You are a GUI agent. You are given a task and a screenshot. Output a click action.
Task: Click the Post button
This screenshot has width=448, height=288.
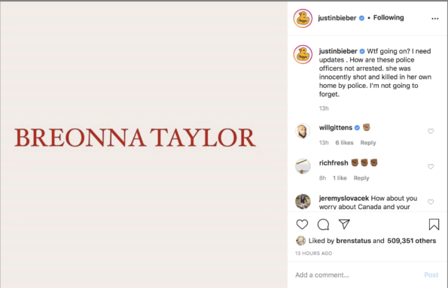pos(431,275)
